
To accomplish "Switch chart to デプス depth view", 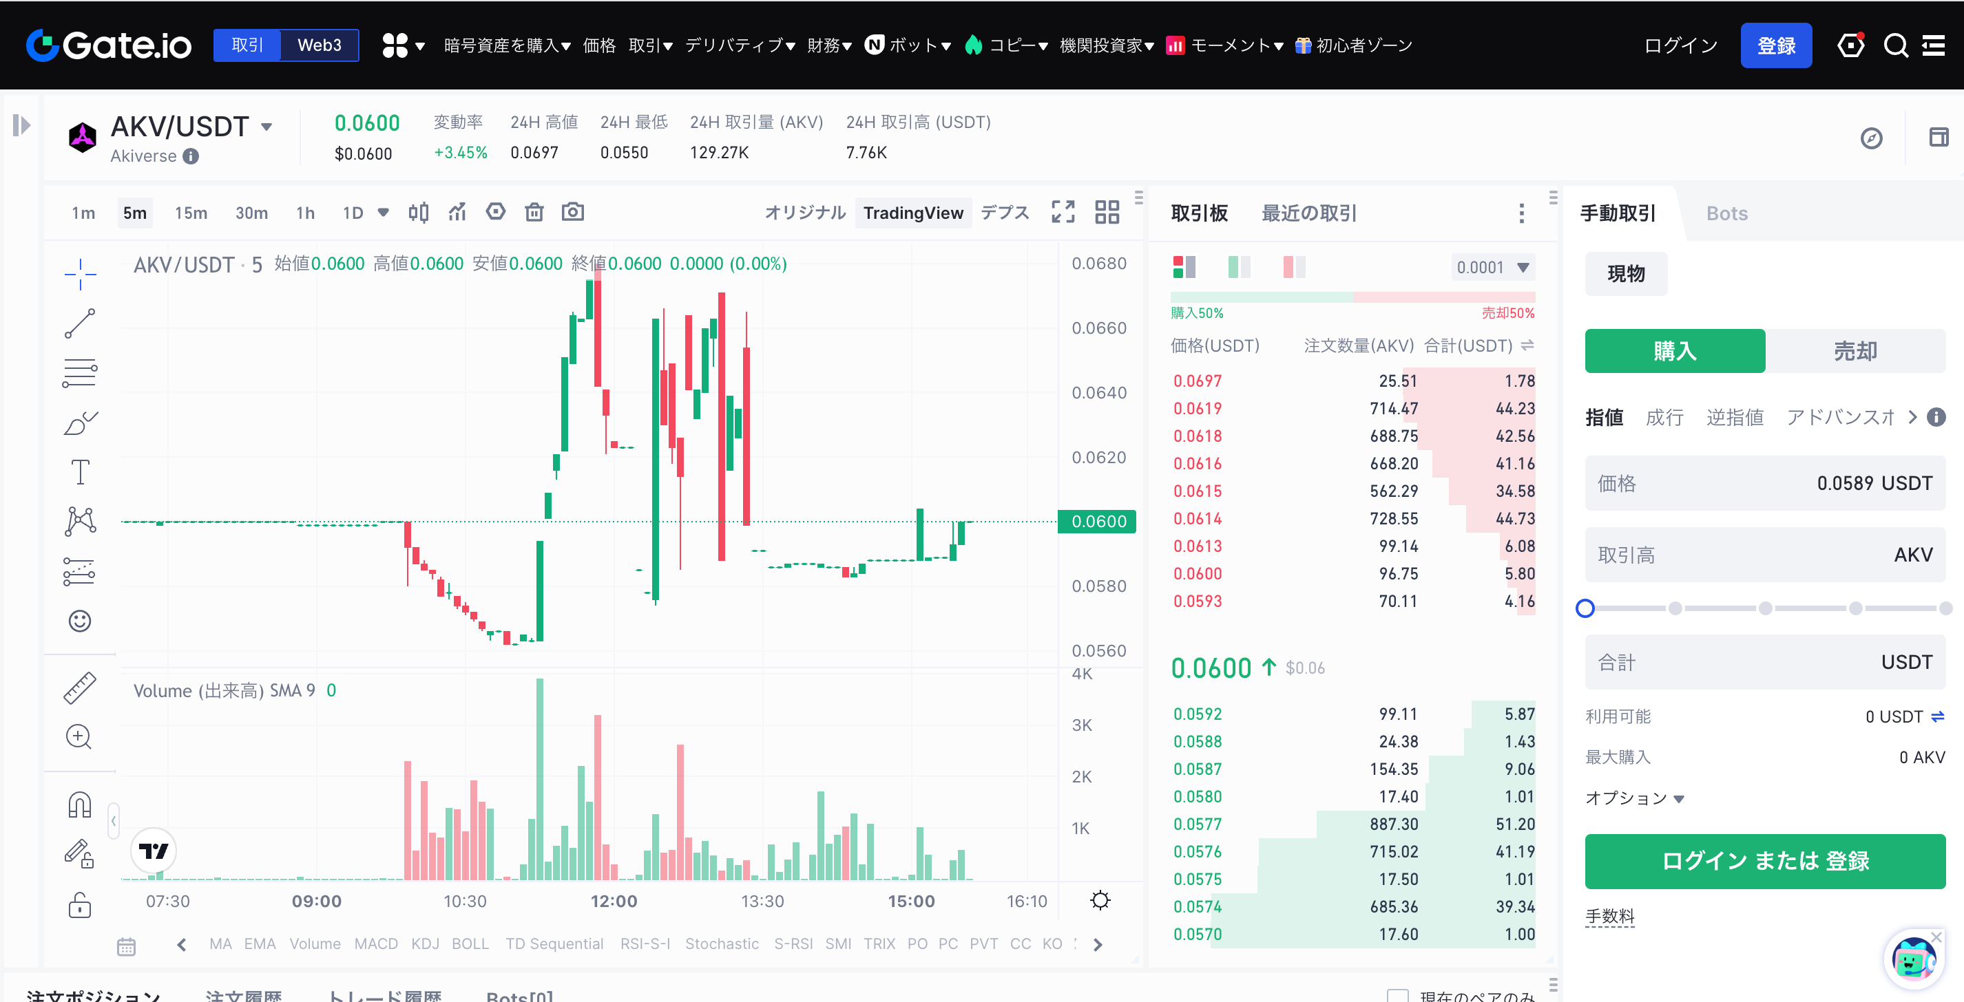I will click(x=1005, y=213).
